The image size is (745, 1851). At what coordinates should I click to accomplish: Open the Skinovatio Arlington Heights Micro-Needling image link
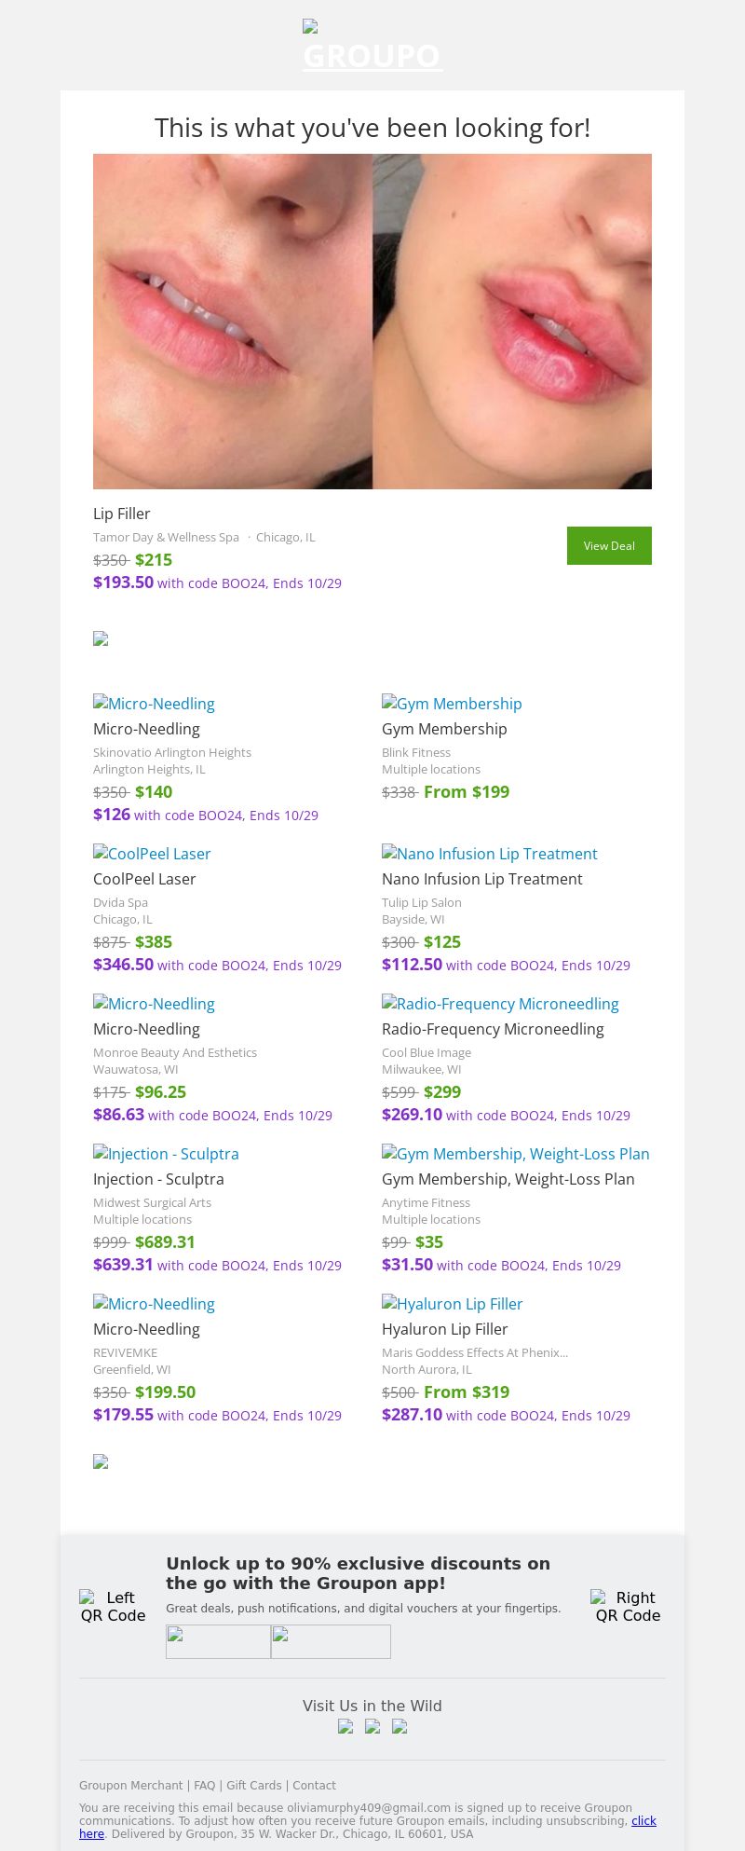pos(154,704)
